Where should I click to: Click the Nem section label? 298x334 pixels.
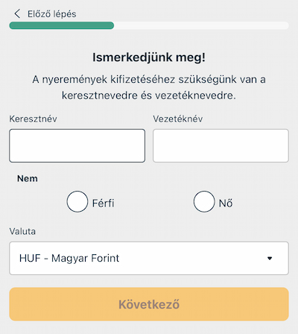coord(28,178)
